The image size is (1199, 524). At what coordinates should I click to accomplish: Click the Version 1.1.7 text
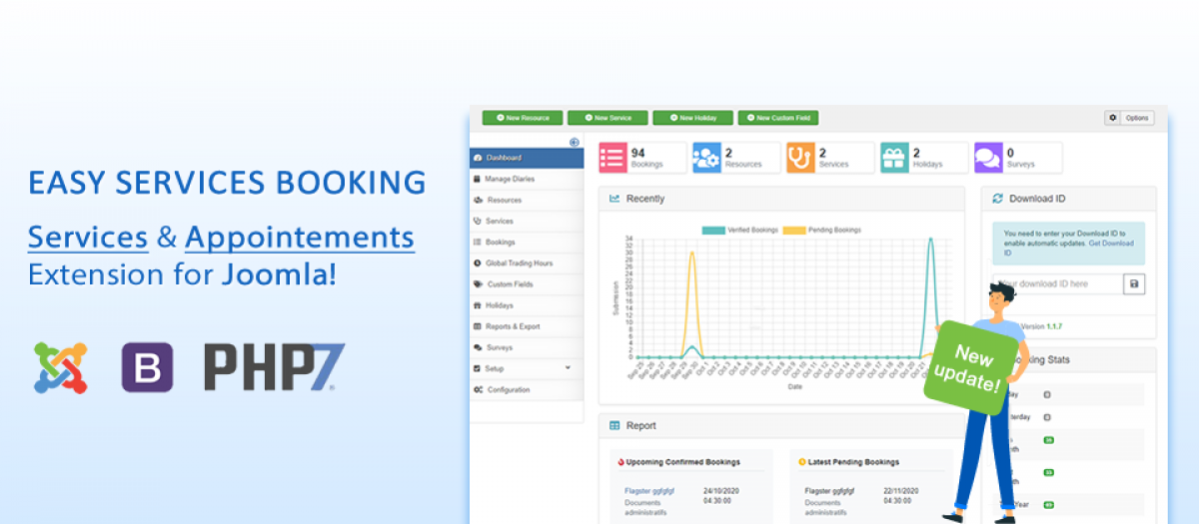click(1043, 326)
